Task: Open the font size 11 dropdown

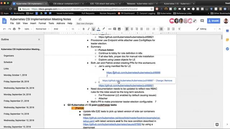Action: [x=75, y=29]
